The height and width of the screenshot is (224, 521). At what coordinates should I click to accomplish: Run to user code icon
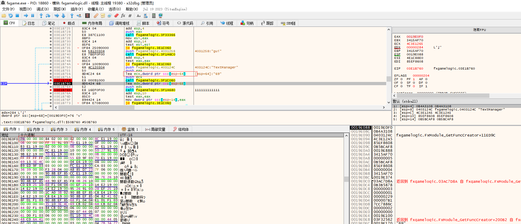click(79, 16)
